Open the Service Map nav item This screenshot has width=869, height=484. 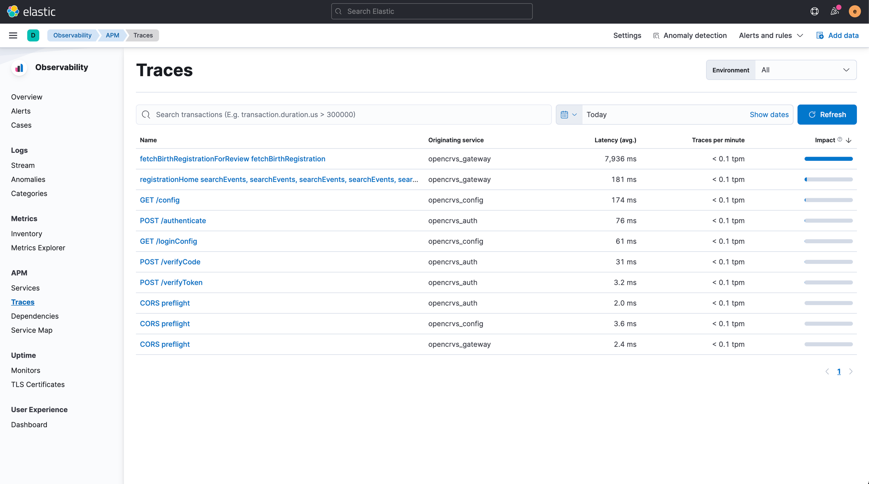[x=32, y=330]
